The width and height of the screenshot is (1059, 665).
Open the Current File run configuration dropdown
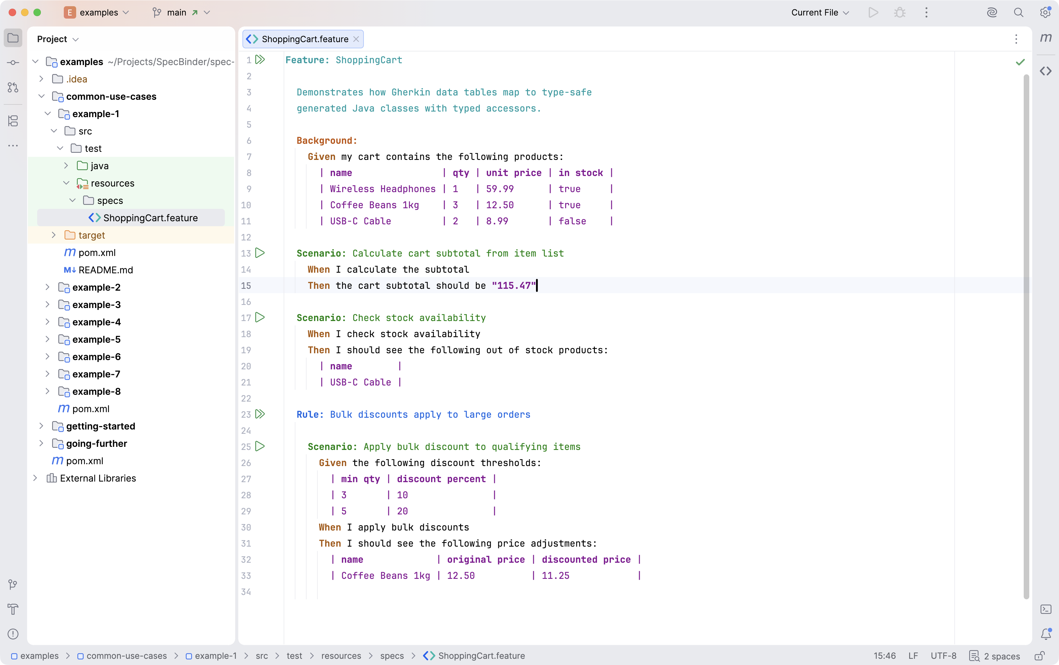820,12
